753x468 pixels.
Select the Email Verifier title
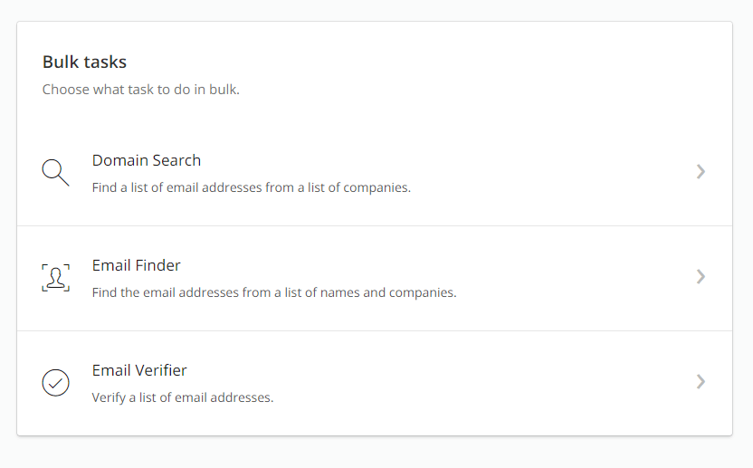pos(139,370)
